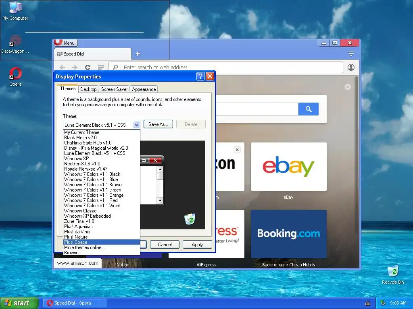Select the Speed Dial tab
413x309 pixels.
click(x=92, y=54)
